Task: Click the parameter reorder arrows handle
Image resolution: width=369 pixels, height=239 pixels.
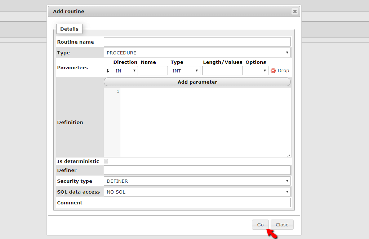Action: tap(108, 71)
